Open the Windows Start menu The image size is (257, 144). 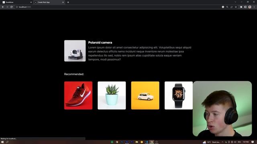(x=2, y=142)
